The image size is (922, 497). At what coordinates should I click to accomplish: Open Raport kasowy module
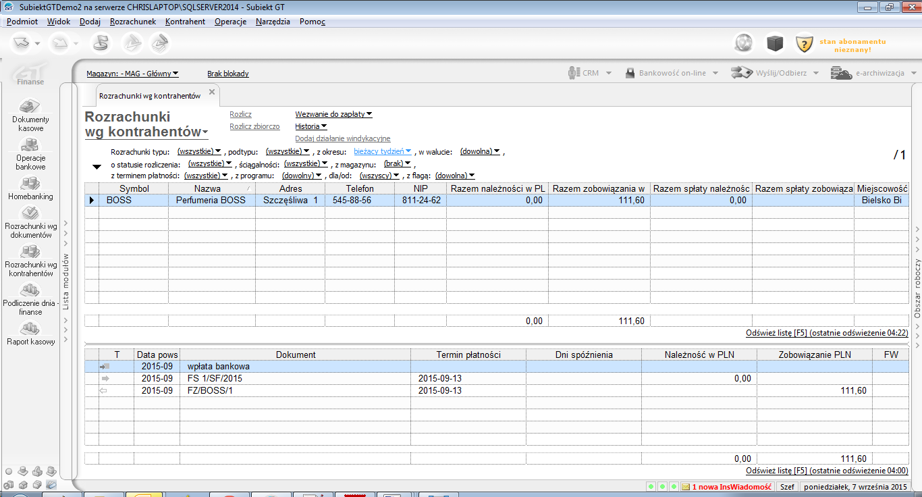30,334
